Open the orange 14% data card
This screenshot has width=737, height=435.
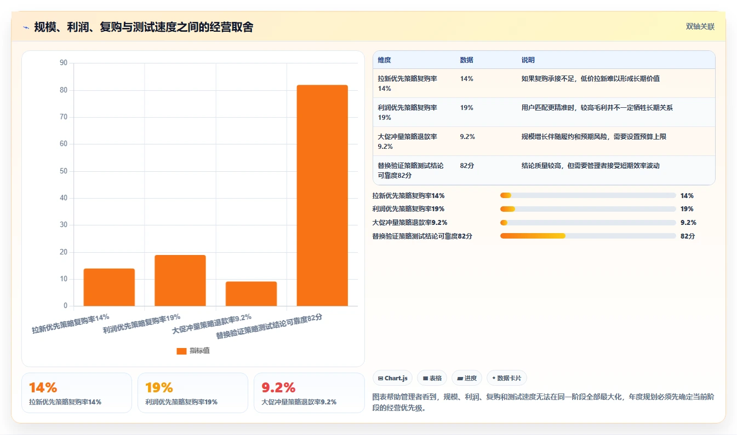tap(77, 393)
